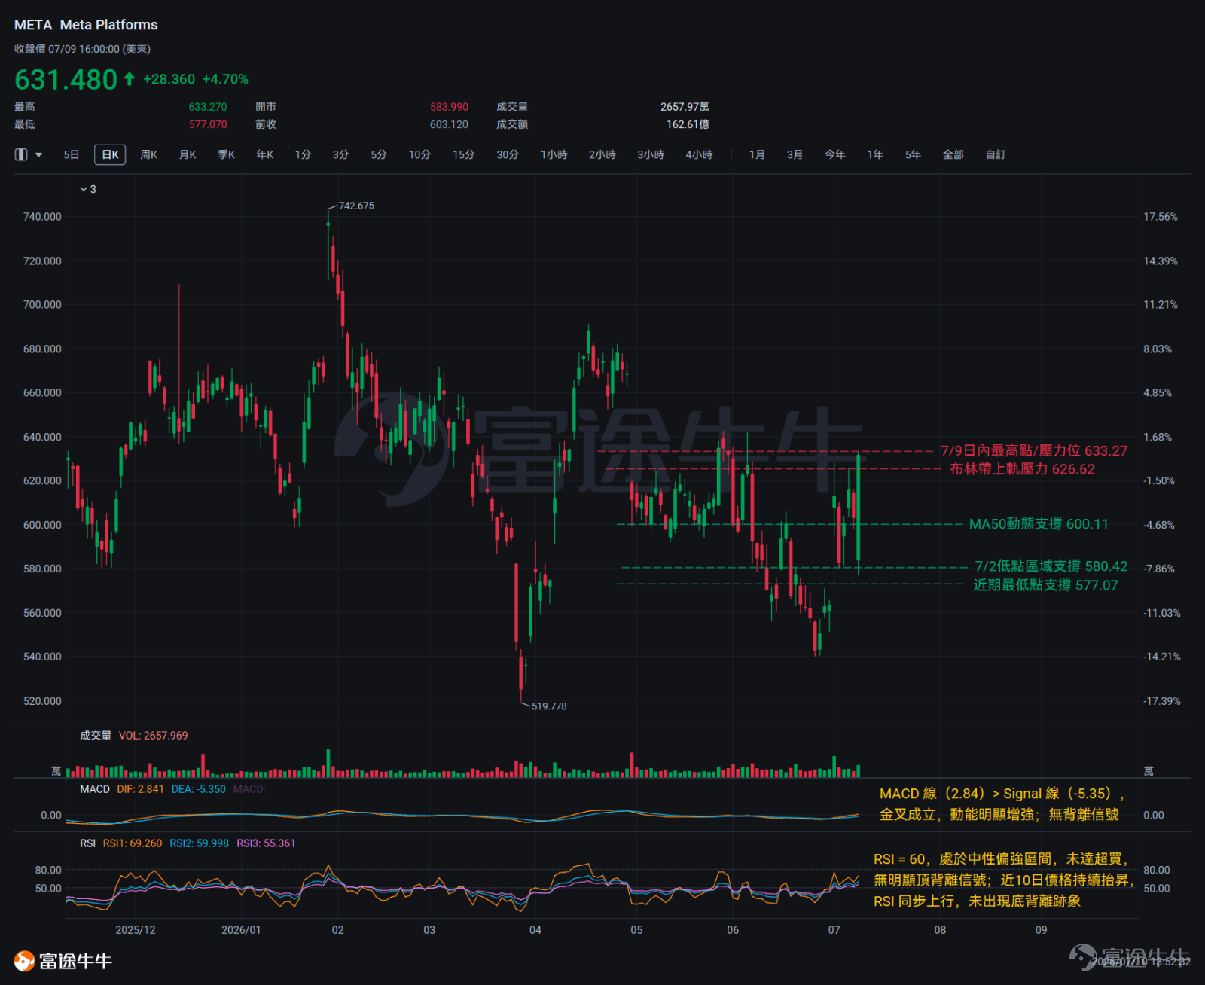
Task: Click the 742.675 high marker label
Action: (x=356, y=206)
